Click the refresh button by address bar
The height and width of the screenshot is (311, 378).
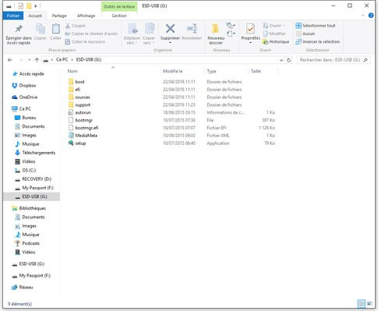[288, 60]
